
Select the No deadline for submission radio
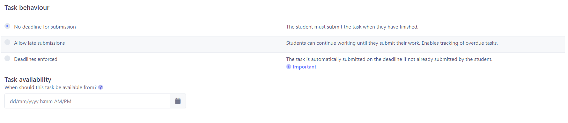tap(7, 26)
